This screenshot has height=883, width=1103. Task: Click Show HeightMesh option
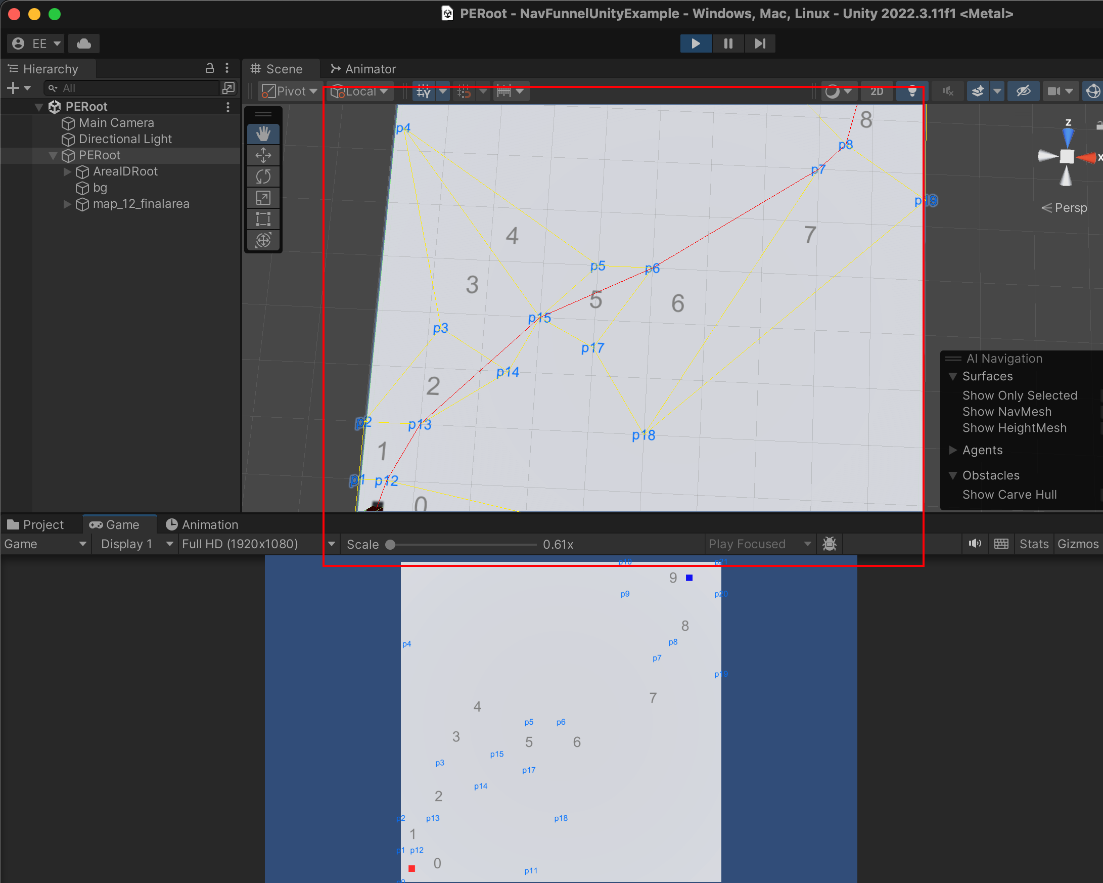[1015, 428]
